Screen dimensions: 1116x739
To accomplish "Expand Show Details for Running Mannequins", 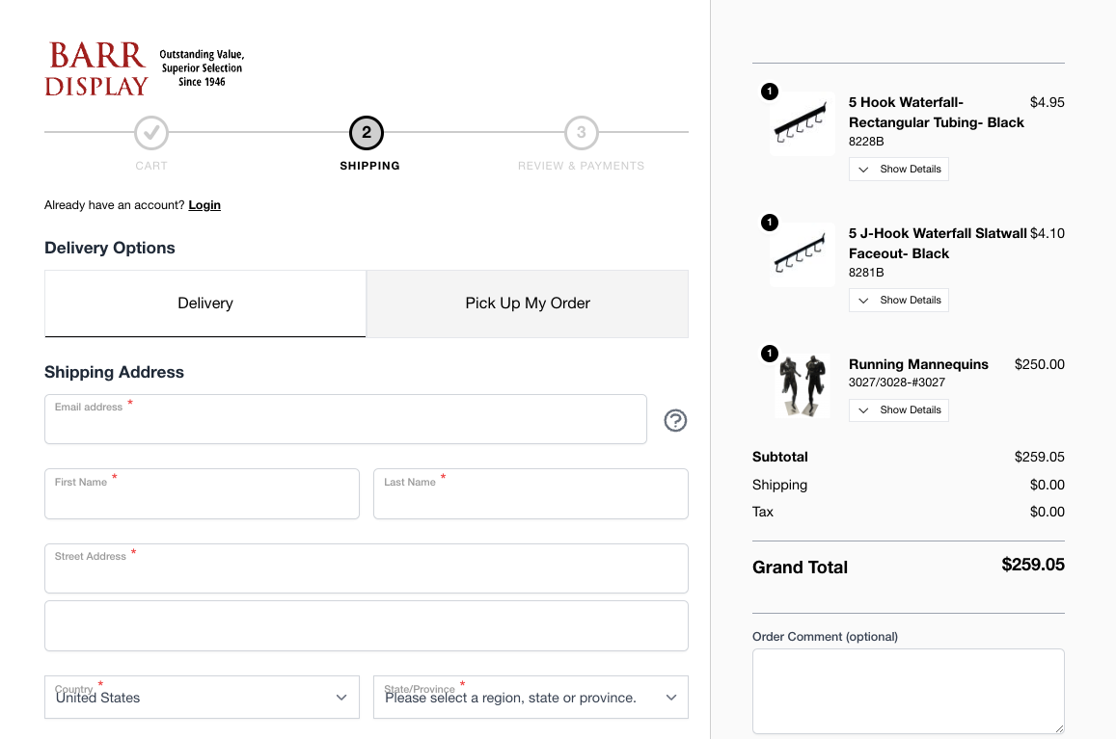I will pos(899,410).
